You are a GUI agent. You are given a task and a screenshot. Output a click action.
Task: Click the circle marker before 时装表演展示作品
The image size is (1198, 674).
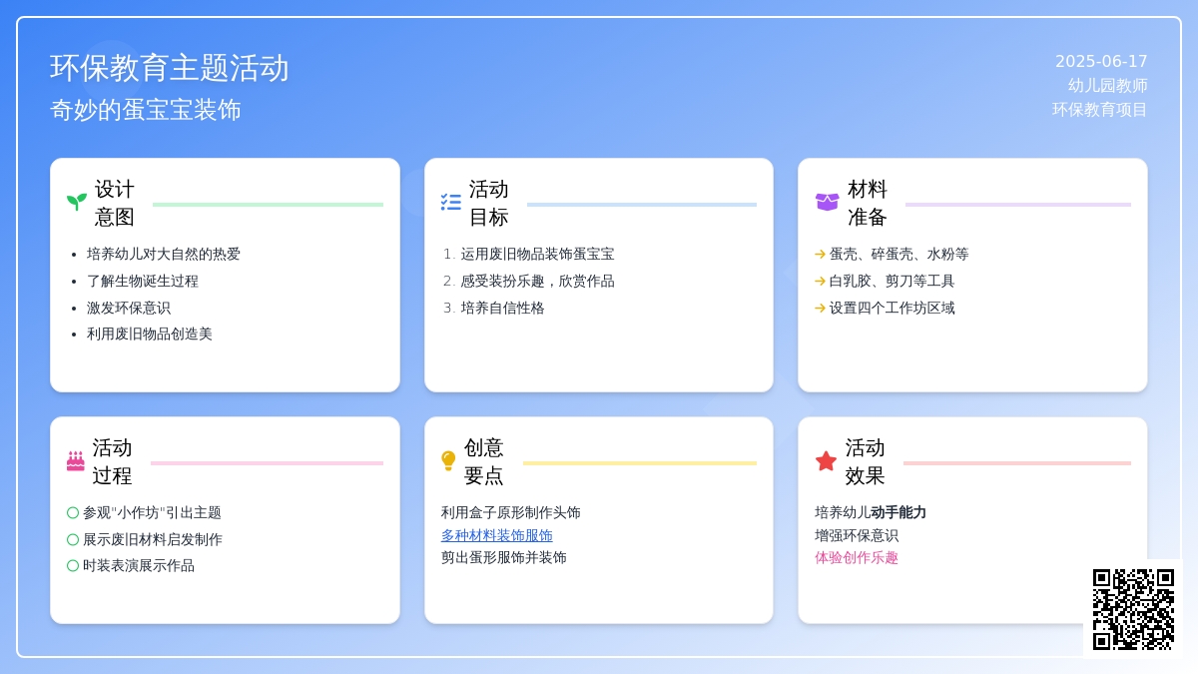[73, 566]
